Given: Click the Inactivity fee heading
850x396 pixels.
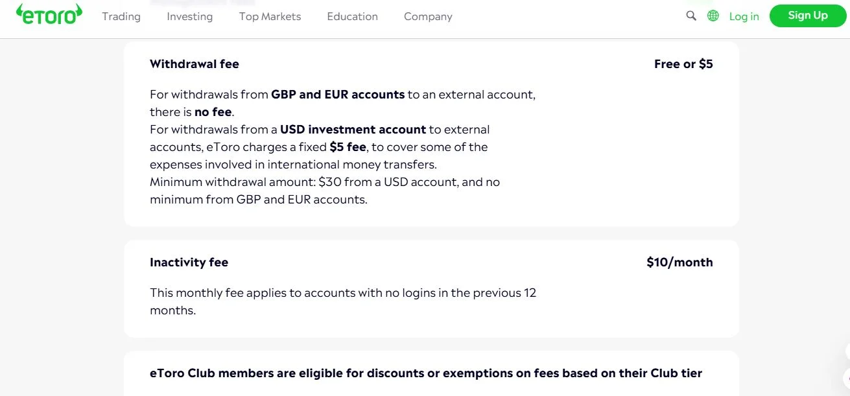Looking at the screenshot, I should click(189, 262).
